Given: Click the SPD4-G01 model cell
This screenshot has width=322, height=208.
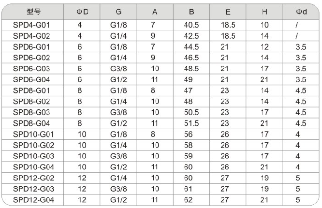Looking at the screenshot, I should pos(31,25).
